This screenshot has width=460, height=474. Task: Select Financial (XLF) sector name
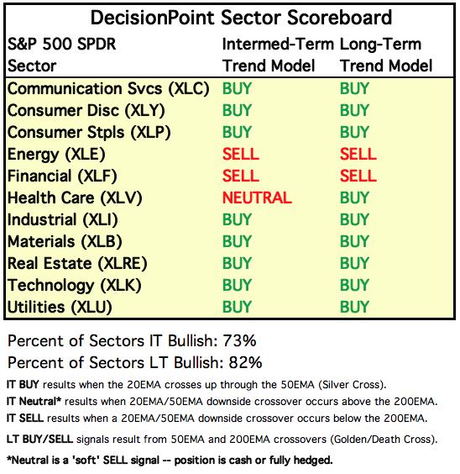click(x=62, y=176)
